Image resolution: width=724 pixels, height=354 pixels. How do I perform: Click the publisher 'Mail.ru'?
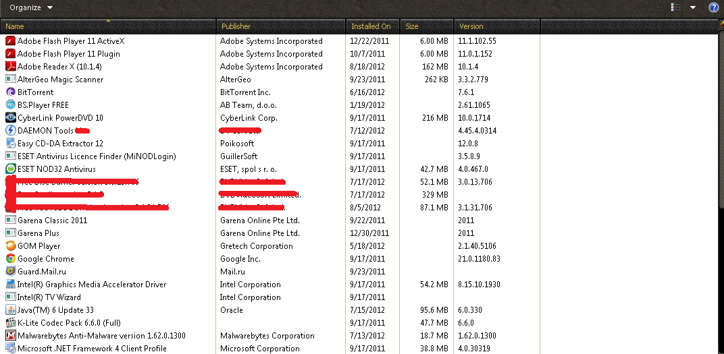[232, 272]
